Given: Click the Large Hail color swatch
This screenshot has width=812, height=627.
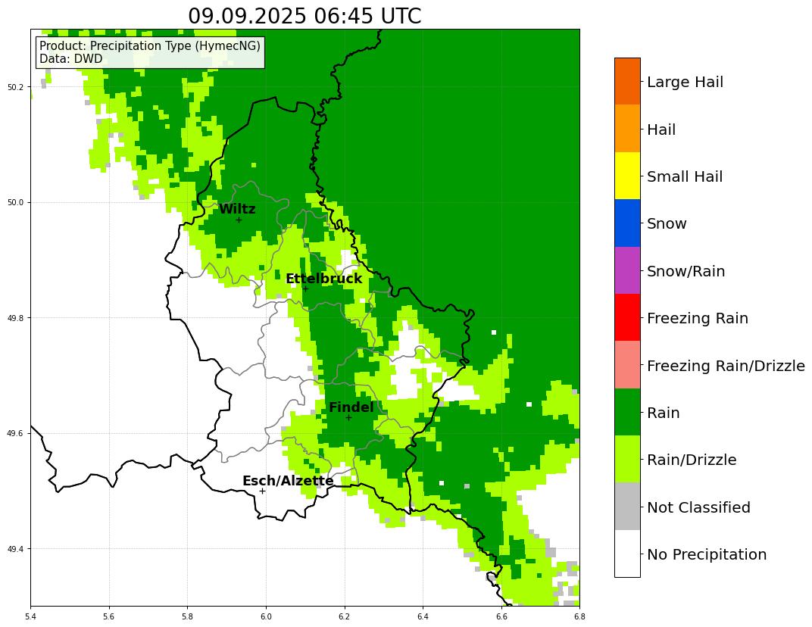Looking at the screenshot, I should click(627, 81).
